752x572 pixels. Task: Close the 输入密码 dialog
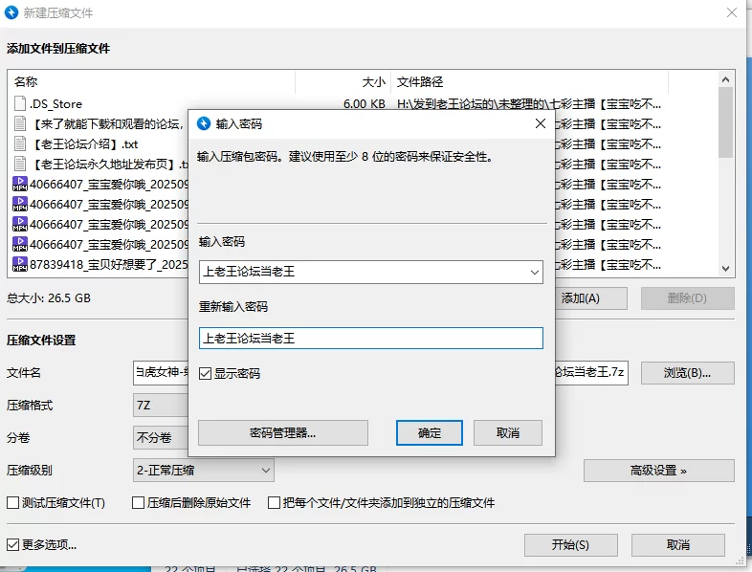(541, 123)
